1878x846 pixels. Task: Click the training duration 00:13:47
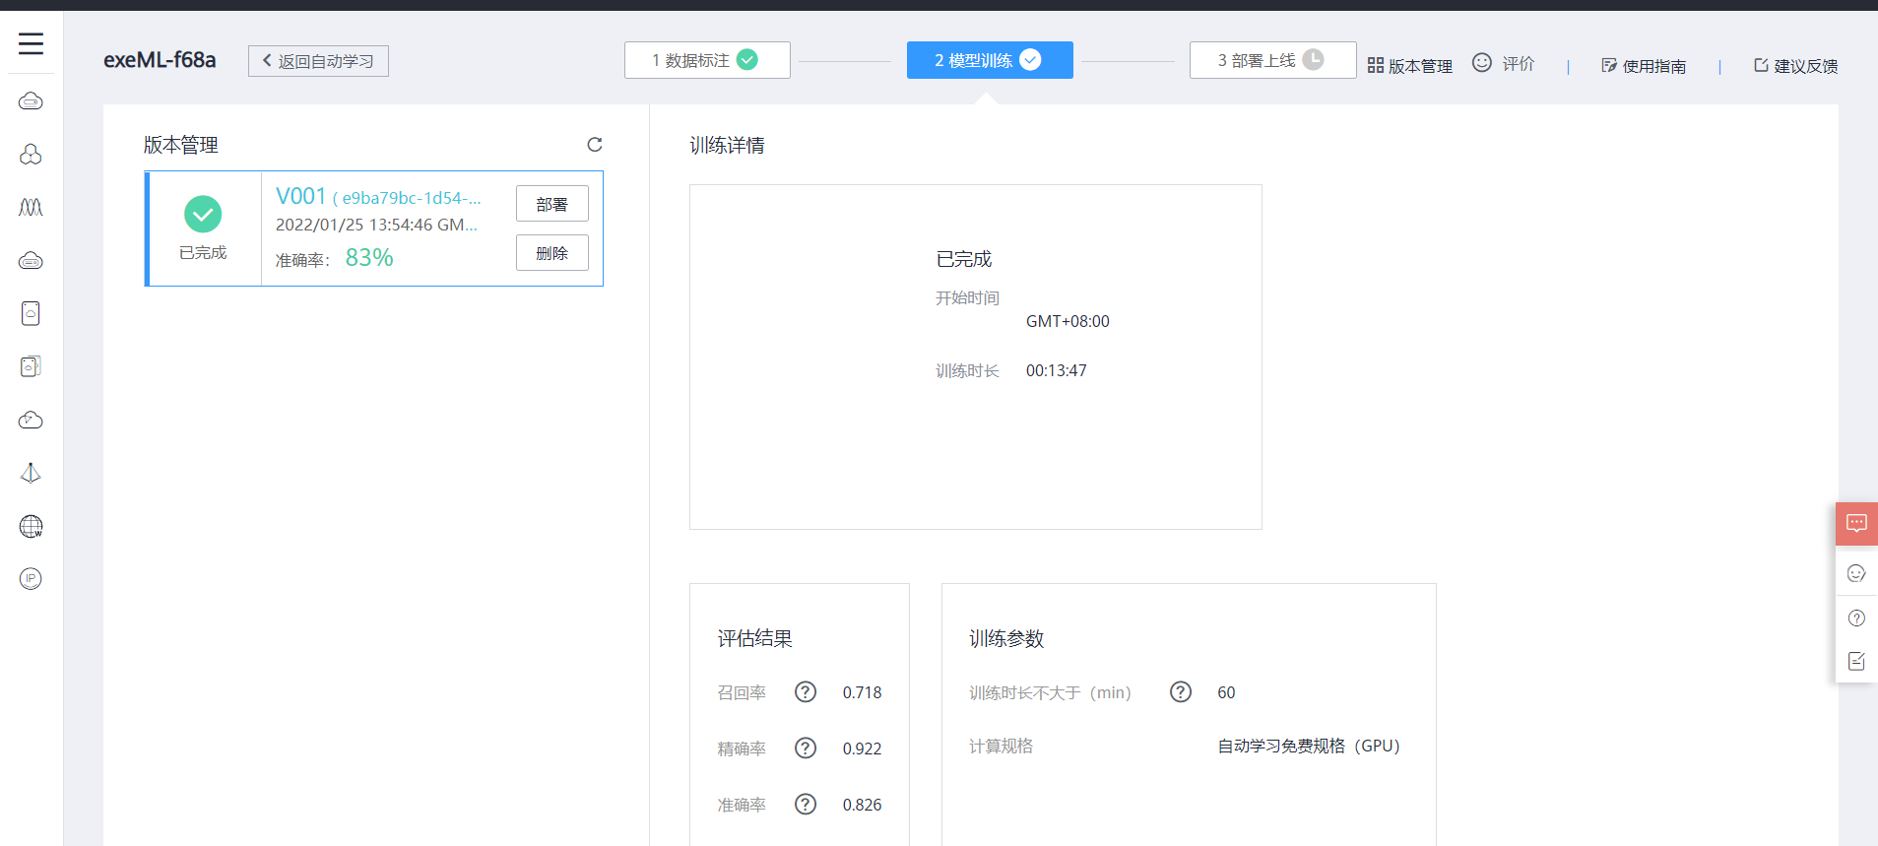pyautogui.click(x=1057, y=370)
